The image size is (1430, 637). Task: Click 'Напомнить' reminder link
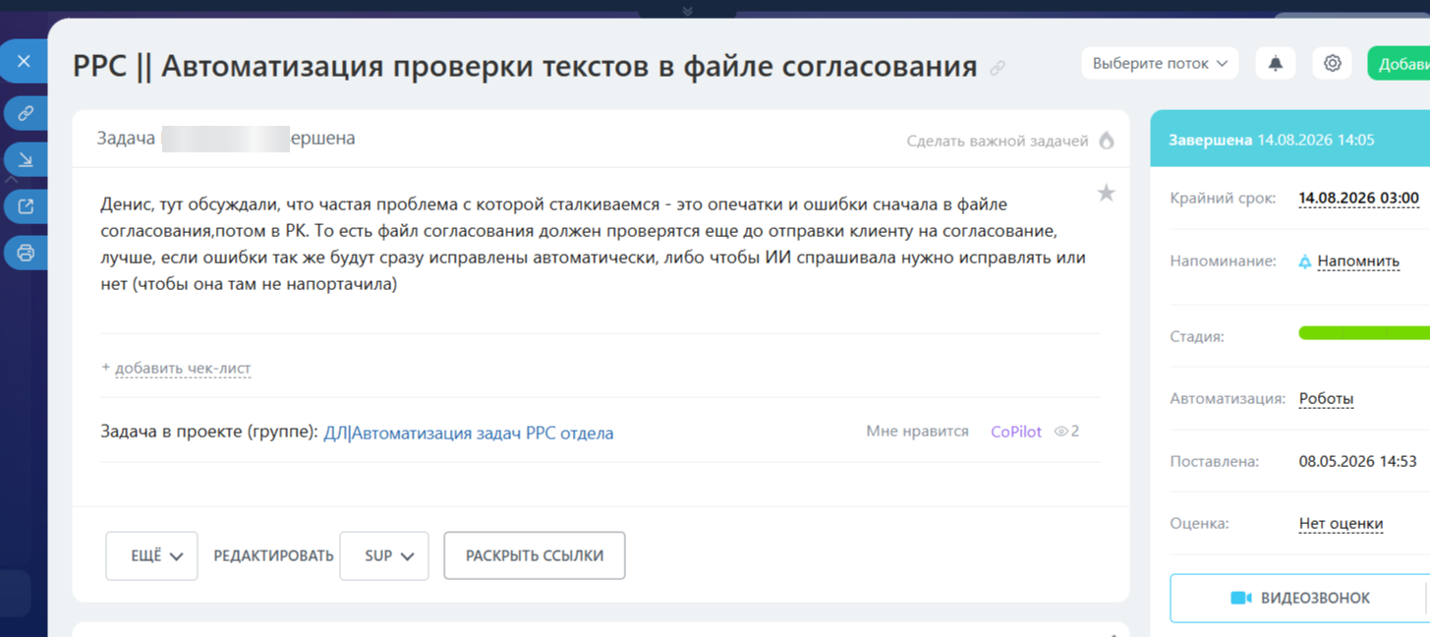[x=1358, y=261]
